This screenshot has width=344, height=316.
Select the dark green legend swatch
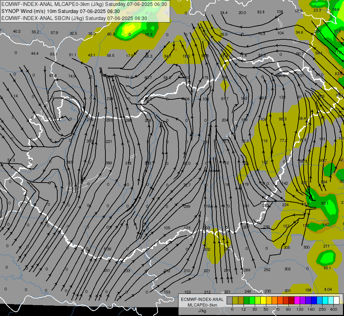(x=247, y=300)
